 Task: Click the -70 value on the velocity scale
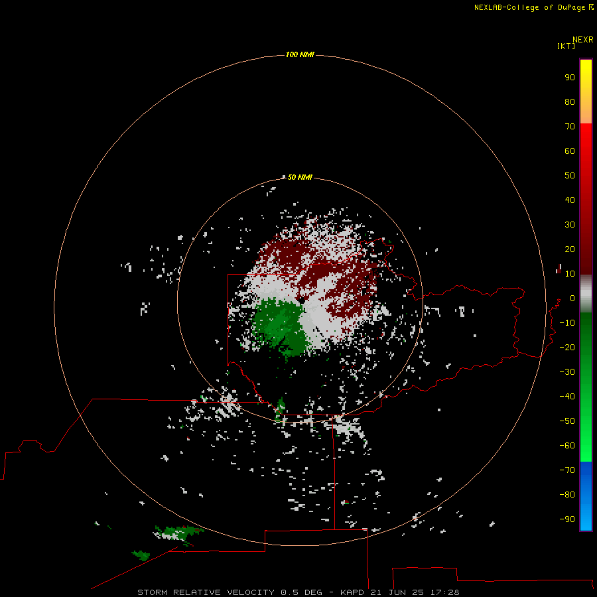[x=567, y=470]
